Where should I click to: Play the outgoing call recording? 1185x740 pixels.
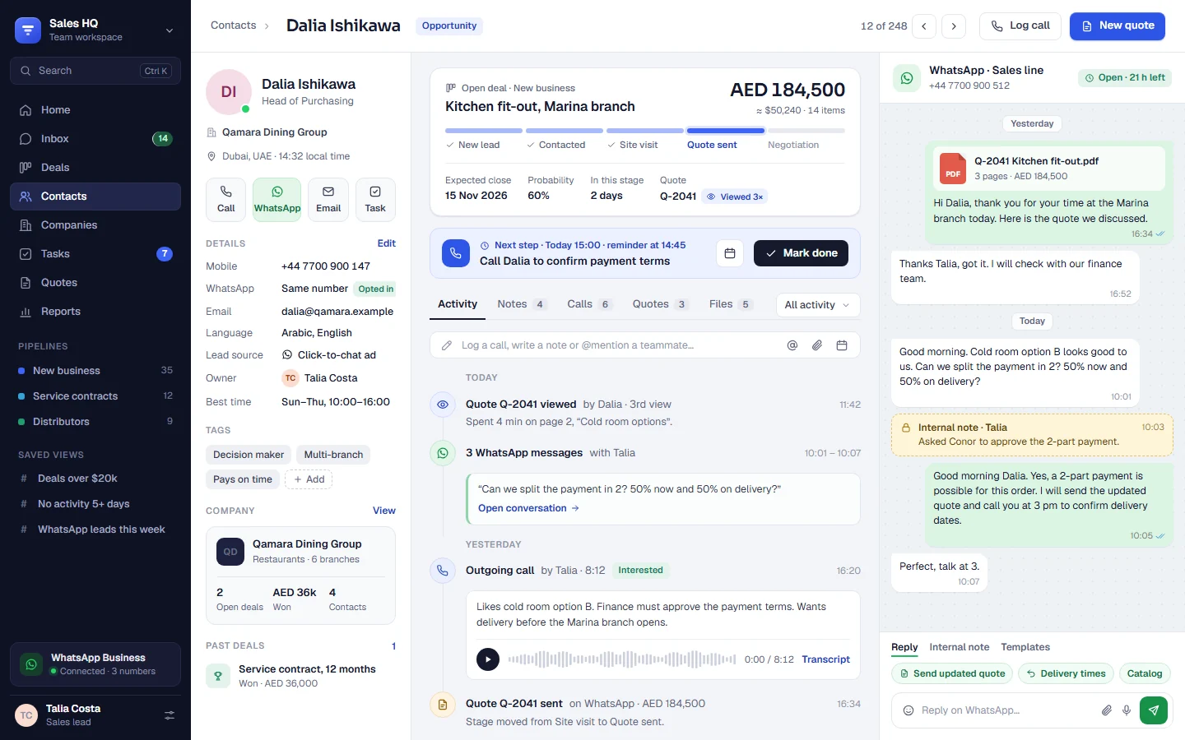[x=488, y=659]
